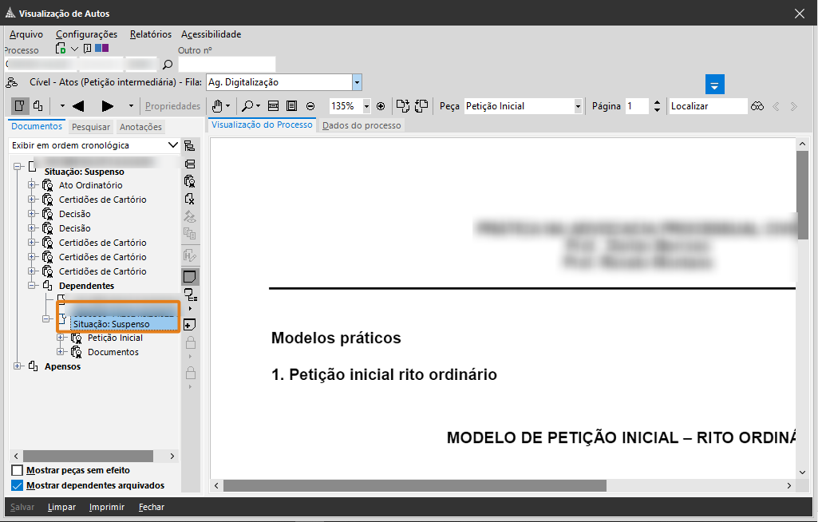Screen dimensions: 818x522
Task: Toggle Mostrar dependentes arquivados checkbox
Action: click(18, 485)
